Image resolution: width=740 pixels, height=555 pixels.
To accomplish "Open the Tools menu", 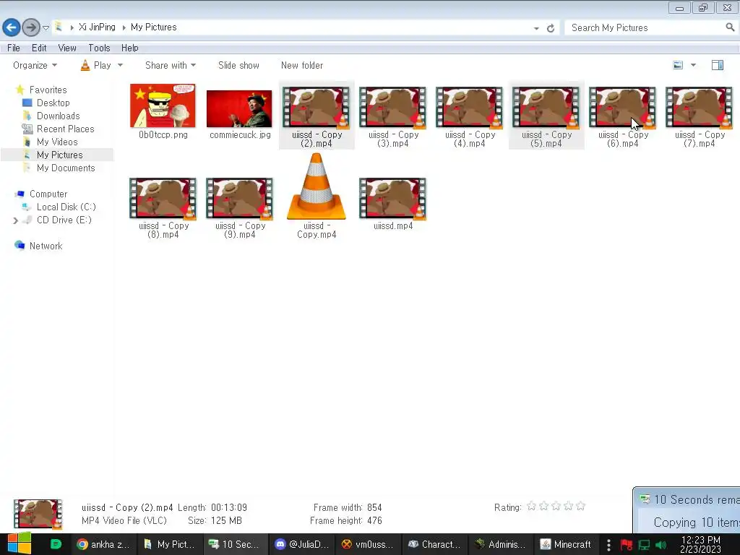I will point(99,48).
